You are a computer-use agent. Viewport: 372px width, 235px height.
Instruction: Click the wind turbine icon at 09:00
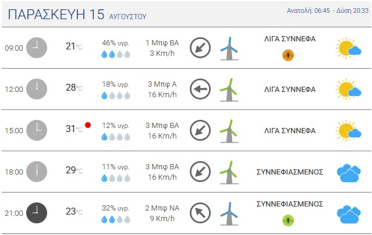pos(229,48)
